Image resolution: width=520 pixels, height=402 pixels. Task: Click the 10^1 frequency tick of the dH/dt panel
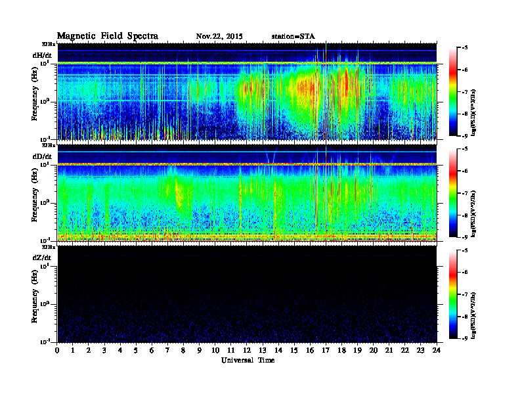tap(45, 62)
